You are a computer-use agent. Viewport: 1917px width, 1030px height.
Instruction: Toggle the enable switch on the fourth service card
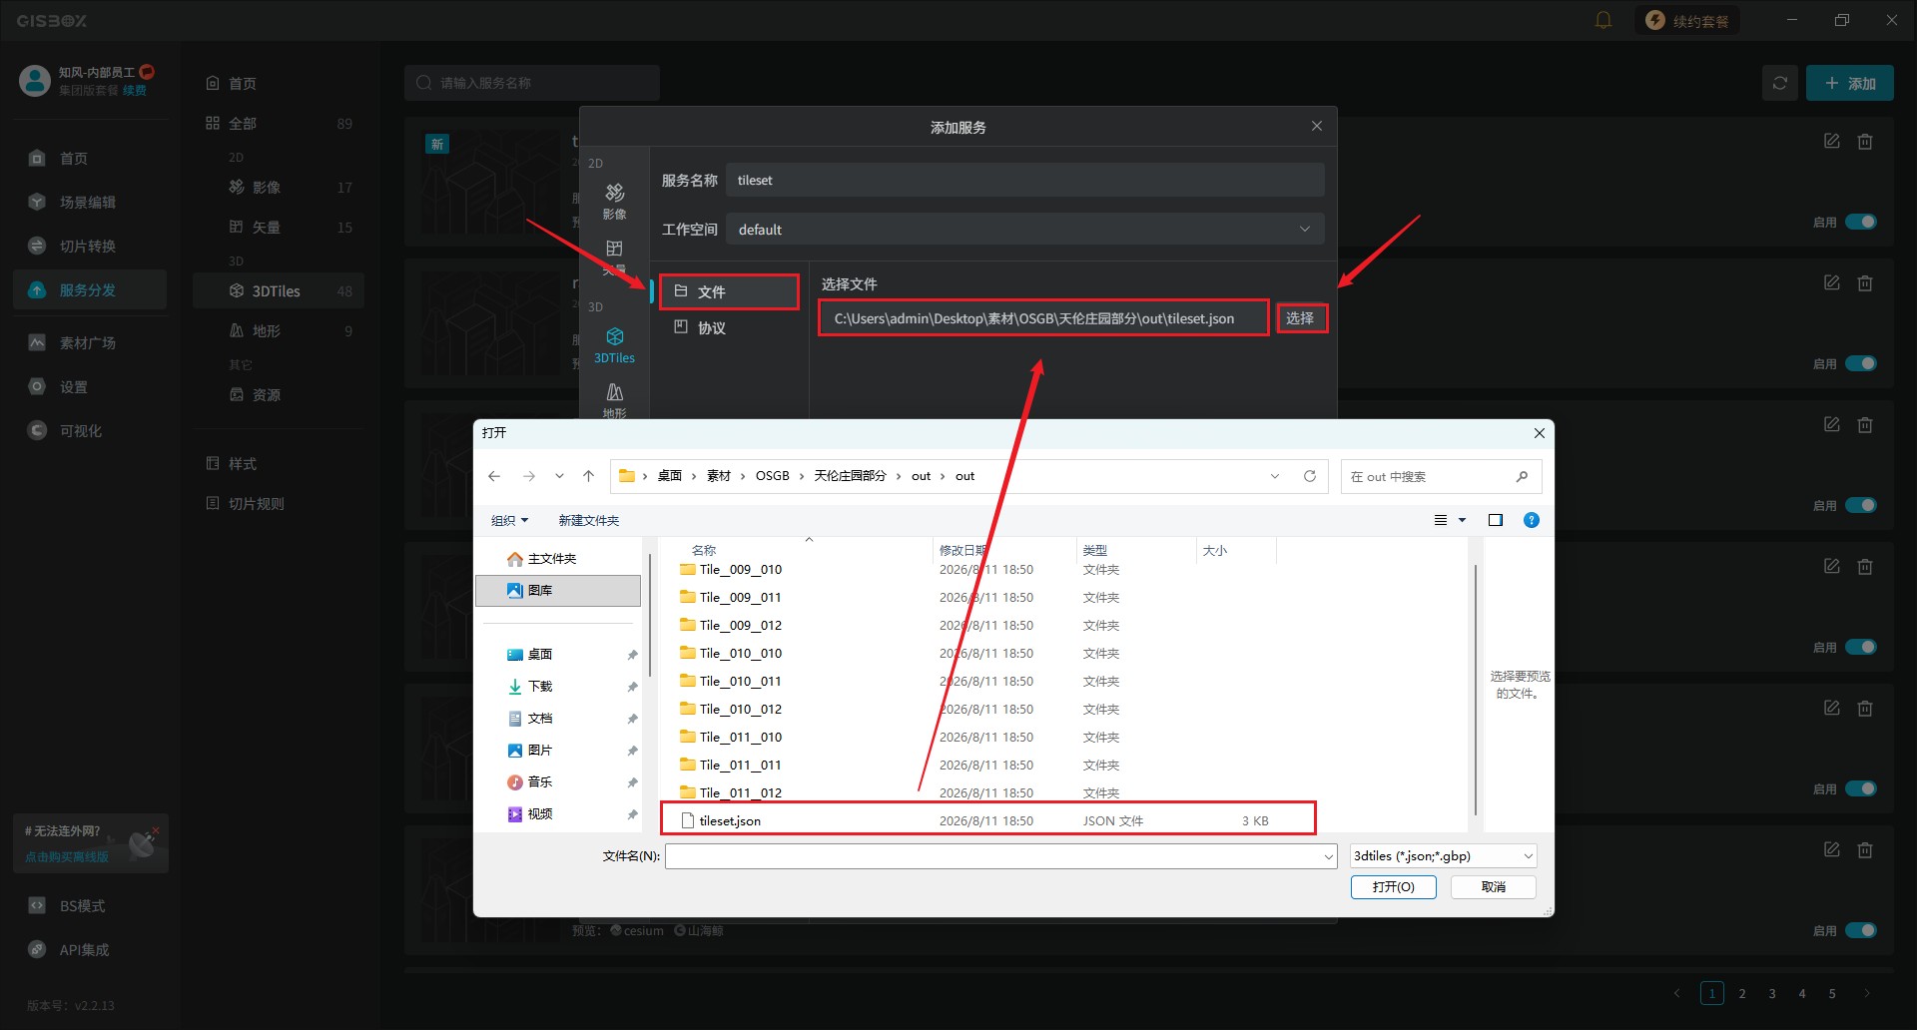(x=1861, y=647)
